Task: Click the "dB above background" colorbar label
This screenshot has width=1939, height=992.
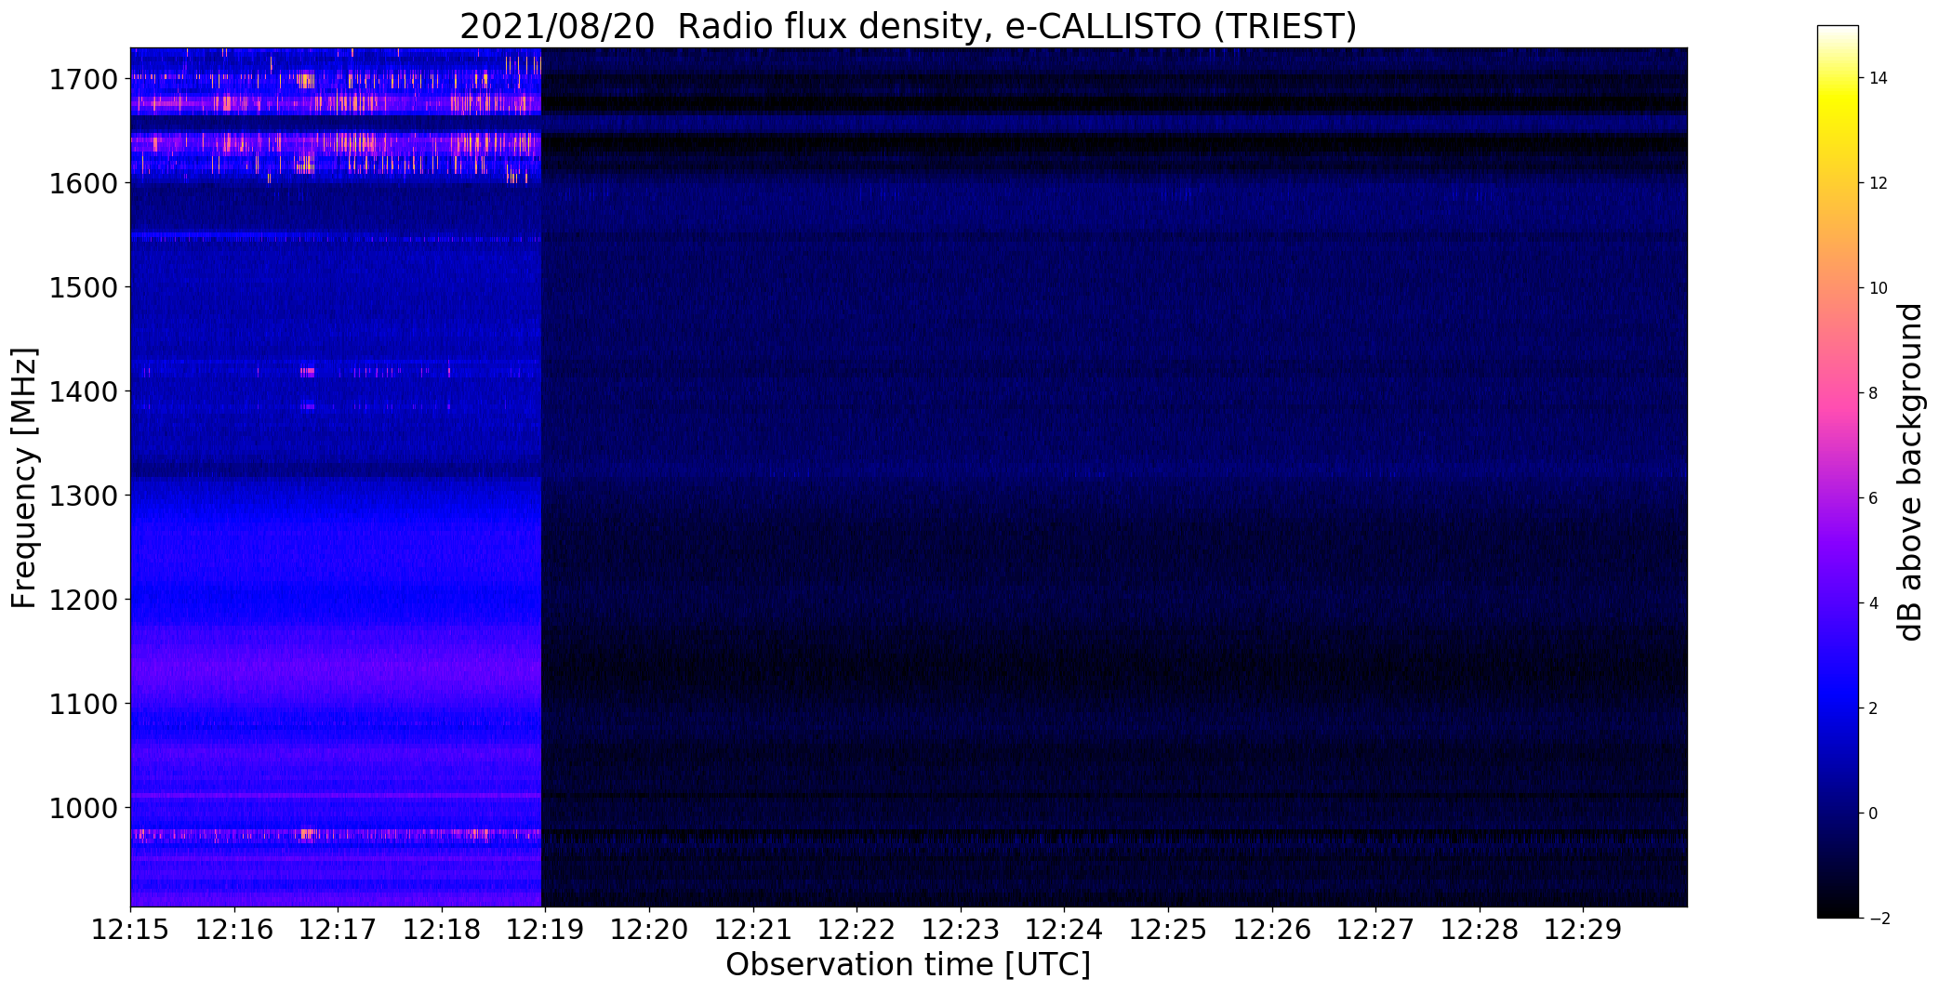Action: (x=1910, y=472)
